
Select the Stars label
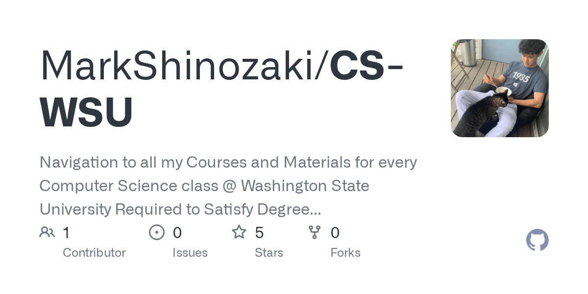(x=269, y=253)
